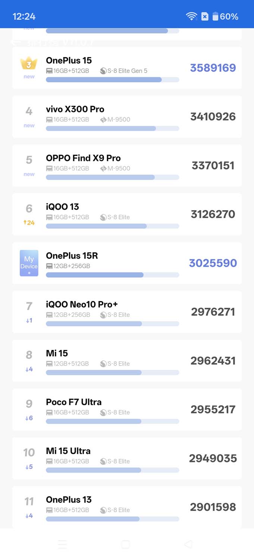Tap the My Device badge icon
The image size is (254, 559).
point(29,263)
